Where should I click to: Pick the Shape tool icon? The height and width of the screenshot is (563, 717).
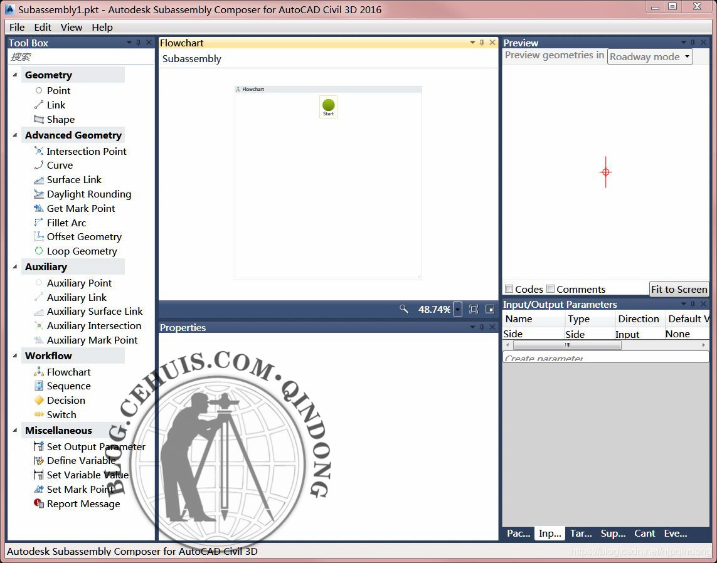[x=39, y=119]
